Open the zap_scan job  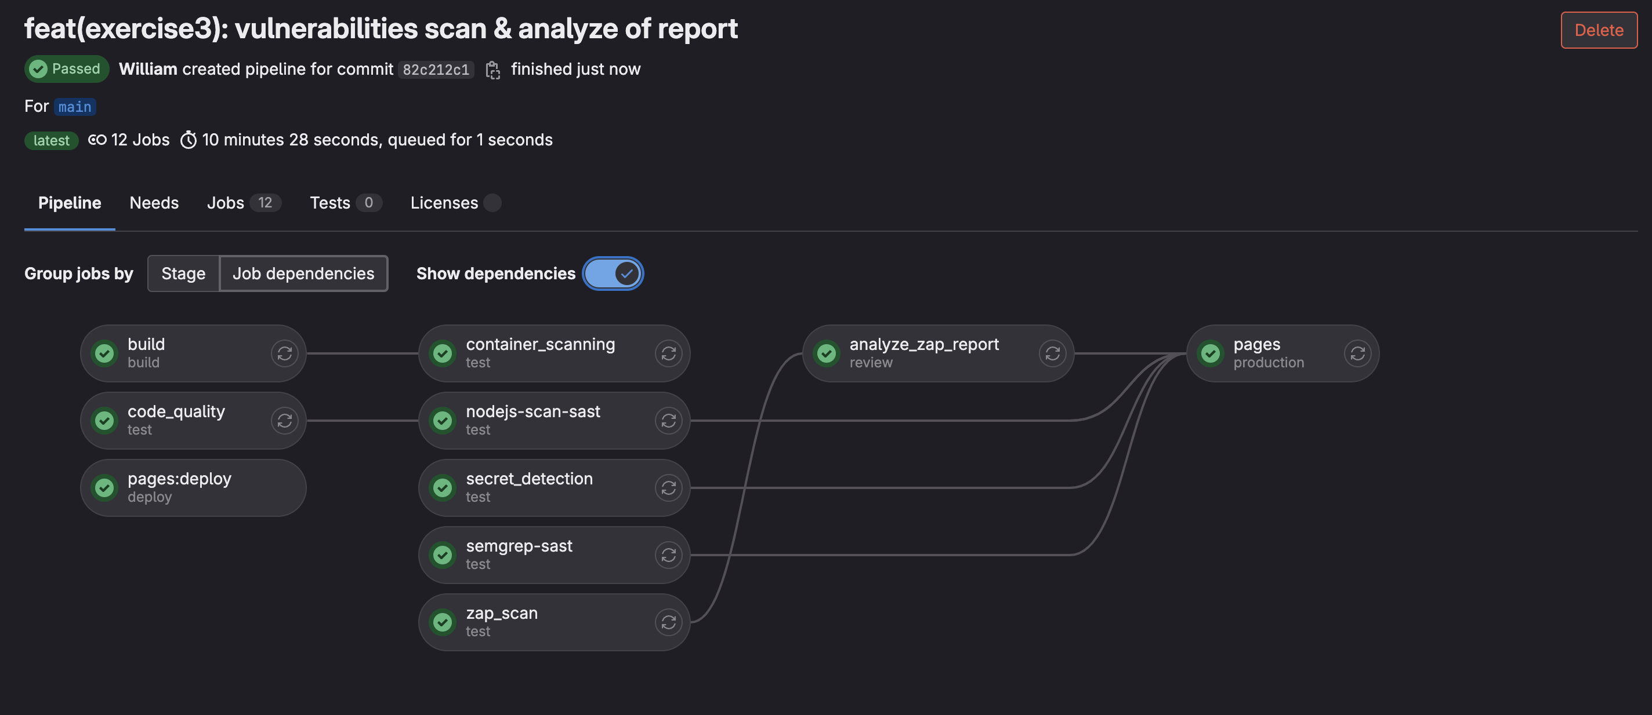[x=554, y=622]
